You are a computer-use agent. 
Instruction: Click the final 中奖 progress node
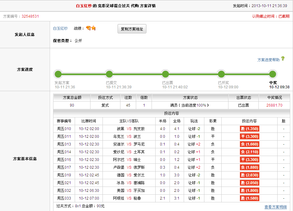[x=272, y=74]
